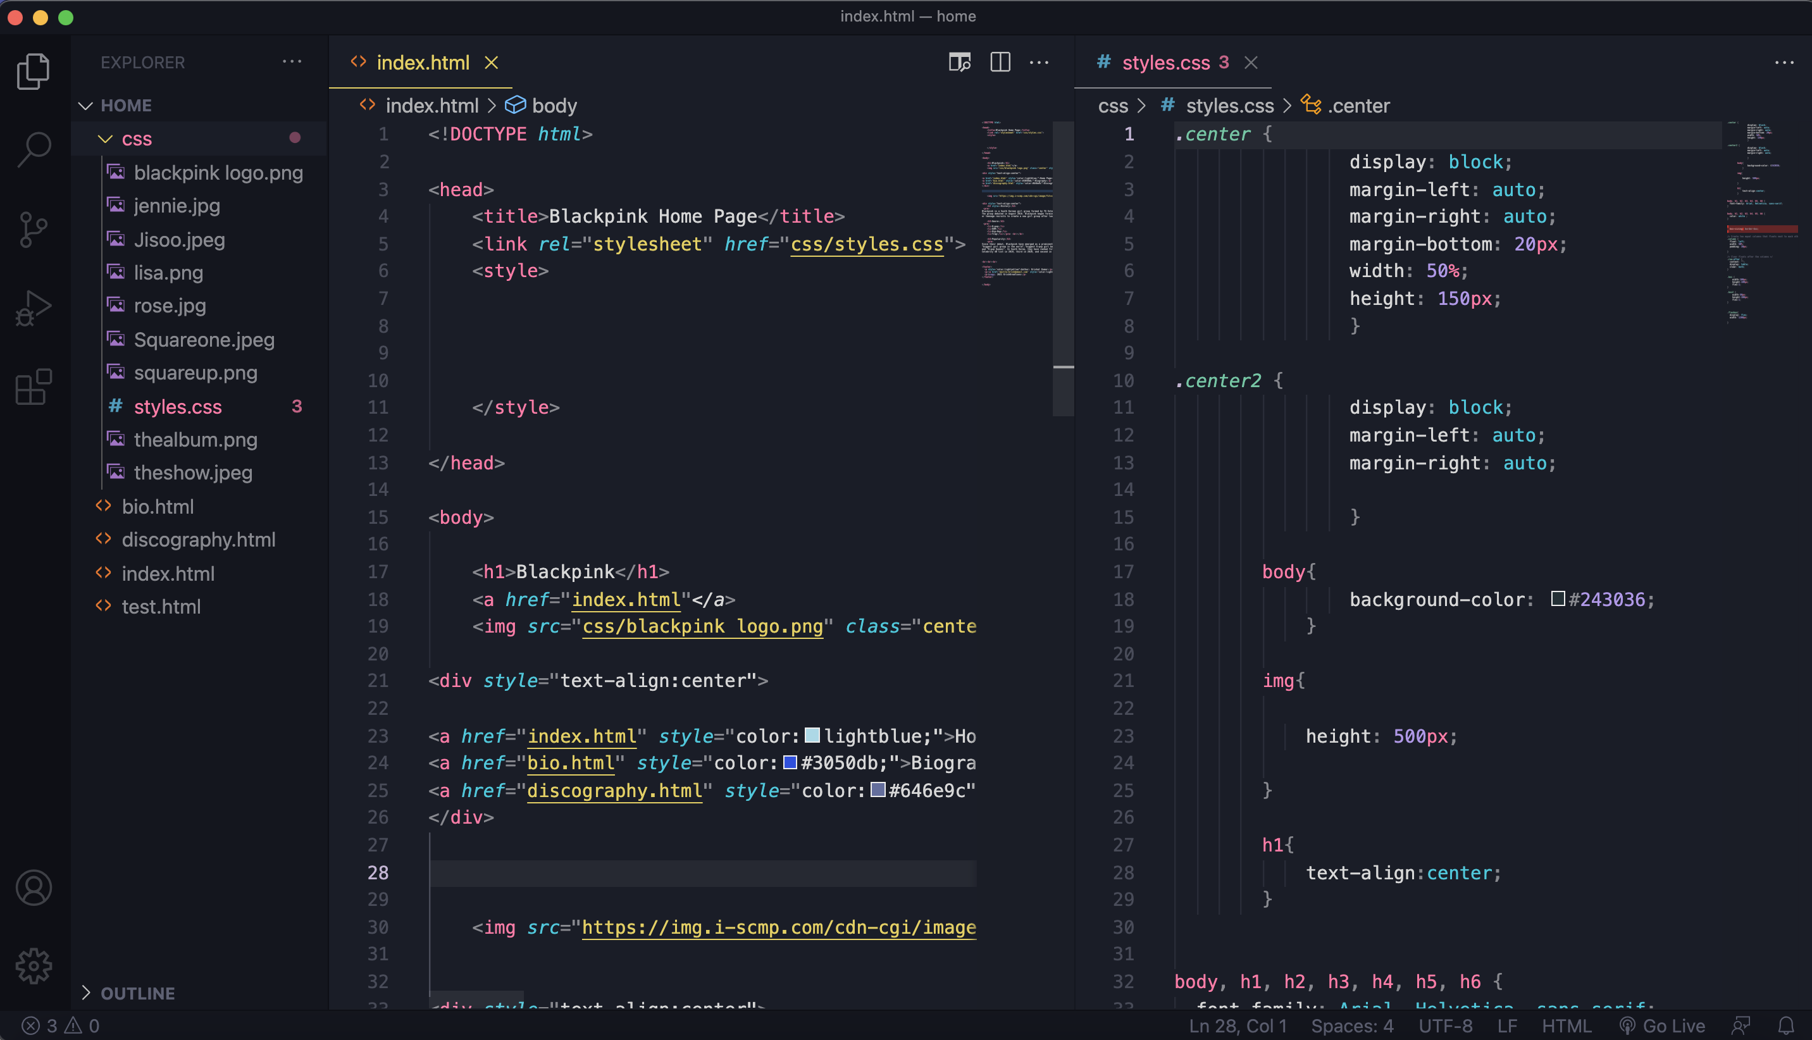Open Squareone.jpeg file
This screenshot has height=1040, width=1812.
point(204,339)
